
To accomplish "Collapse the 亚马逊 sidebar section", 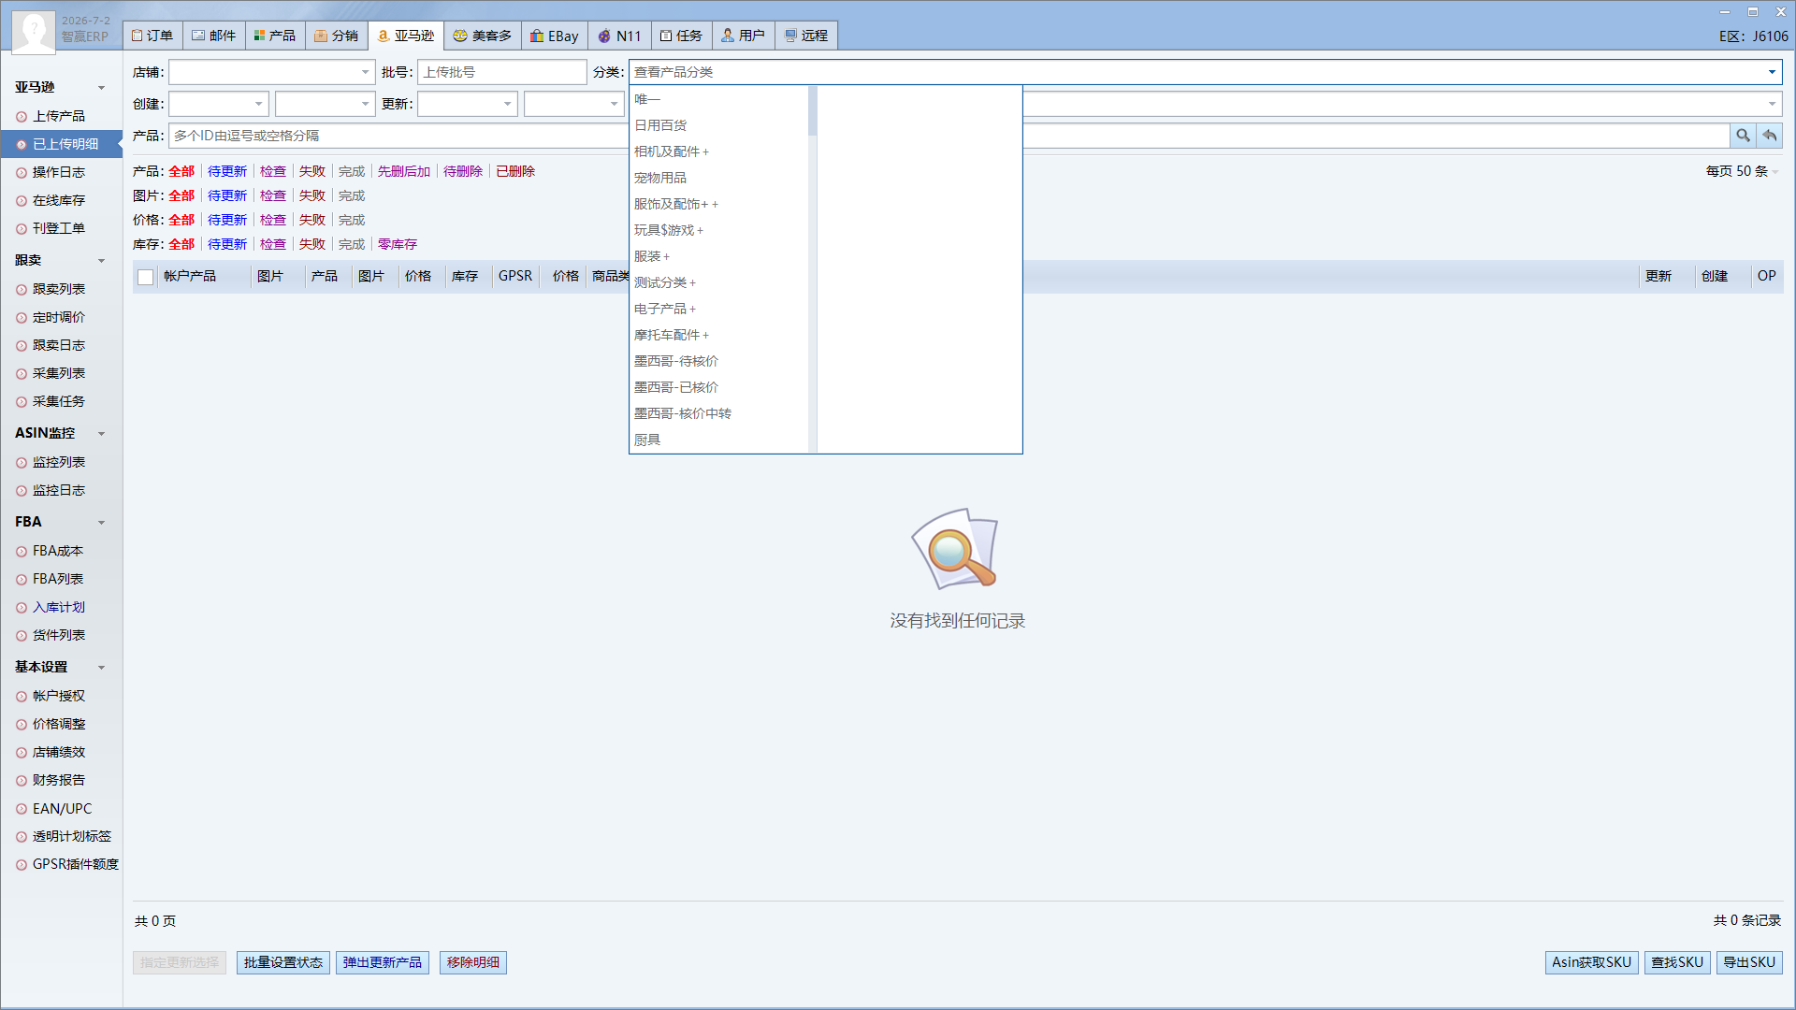I will click(x=102, y=88).
